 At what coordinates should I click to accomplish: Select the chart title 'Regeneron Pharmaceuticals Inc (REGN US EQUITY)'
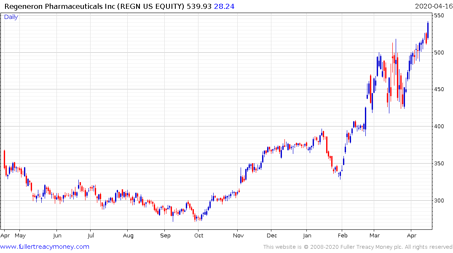coord(94,6)
